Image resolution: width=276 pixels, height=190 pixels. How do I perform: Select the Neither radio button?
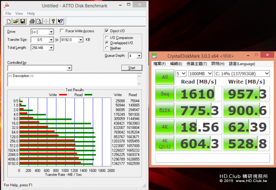(107, 48)
